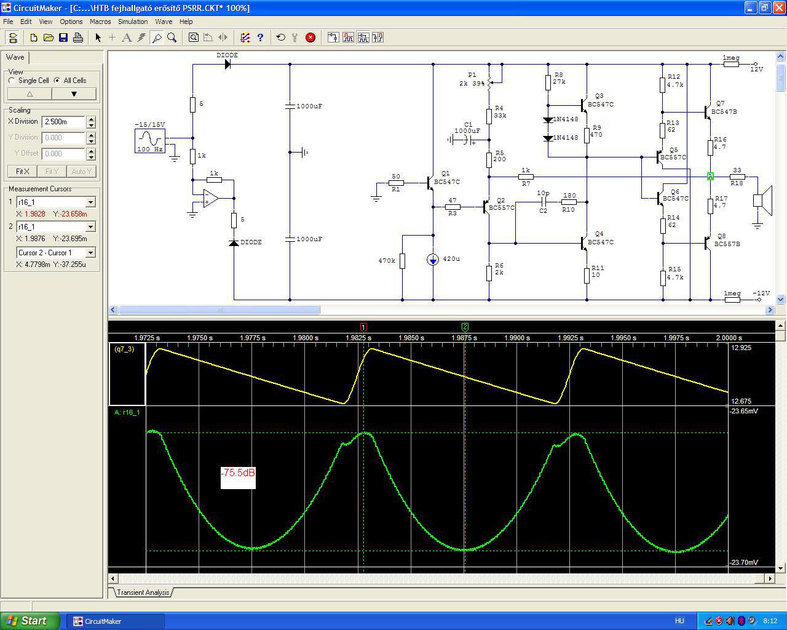Image resolution: width=787 pixels, height=630 pixels.
Task: Click the X Division spinner arrows
Action: click(x=91, y=122)
